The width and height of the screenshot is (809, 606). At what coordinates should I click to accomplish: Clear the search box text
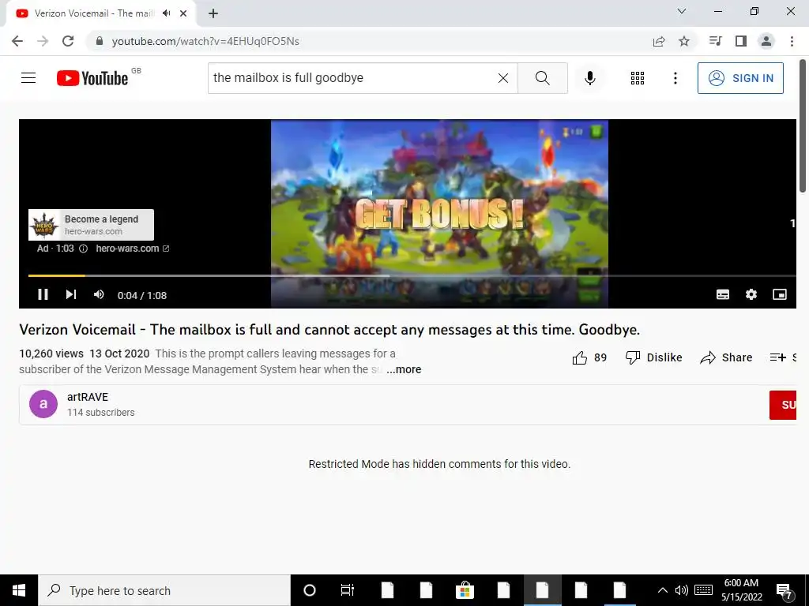coord(503,78)
